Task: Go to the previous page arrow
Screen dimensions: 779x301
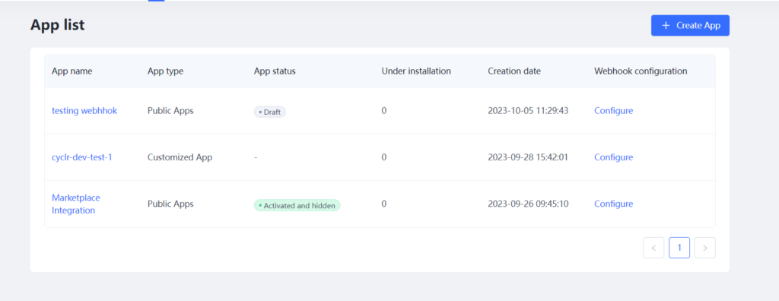Action: click(x=653, y=248)
